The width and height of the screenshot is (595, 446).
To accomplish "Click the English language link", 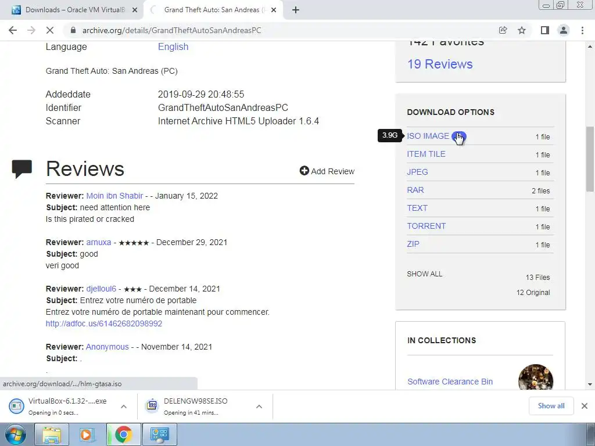I will (x=173, y=46).
